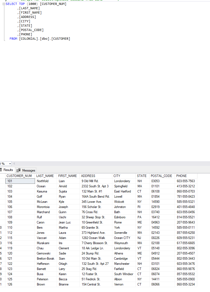Click the Results grid icon
This screenshot has width=210, height=292.
point(1,170)
